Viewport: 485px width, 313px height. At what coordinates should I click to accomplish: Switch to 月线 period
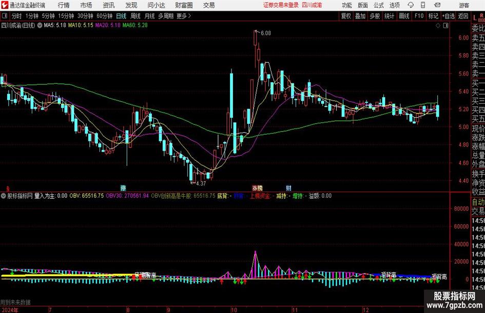pyautogui.click(x=150, y=16)
